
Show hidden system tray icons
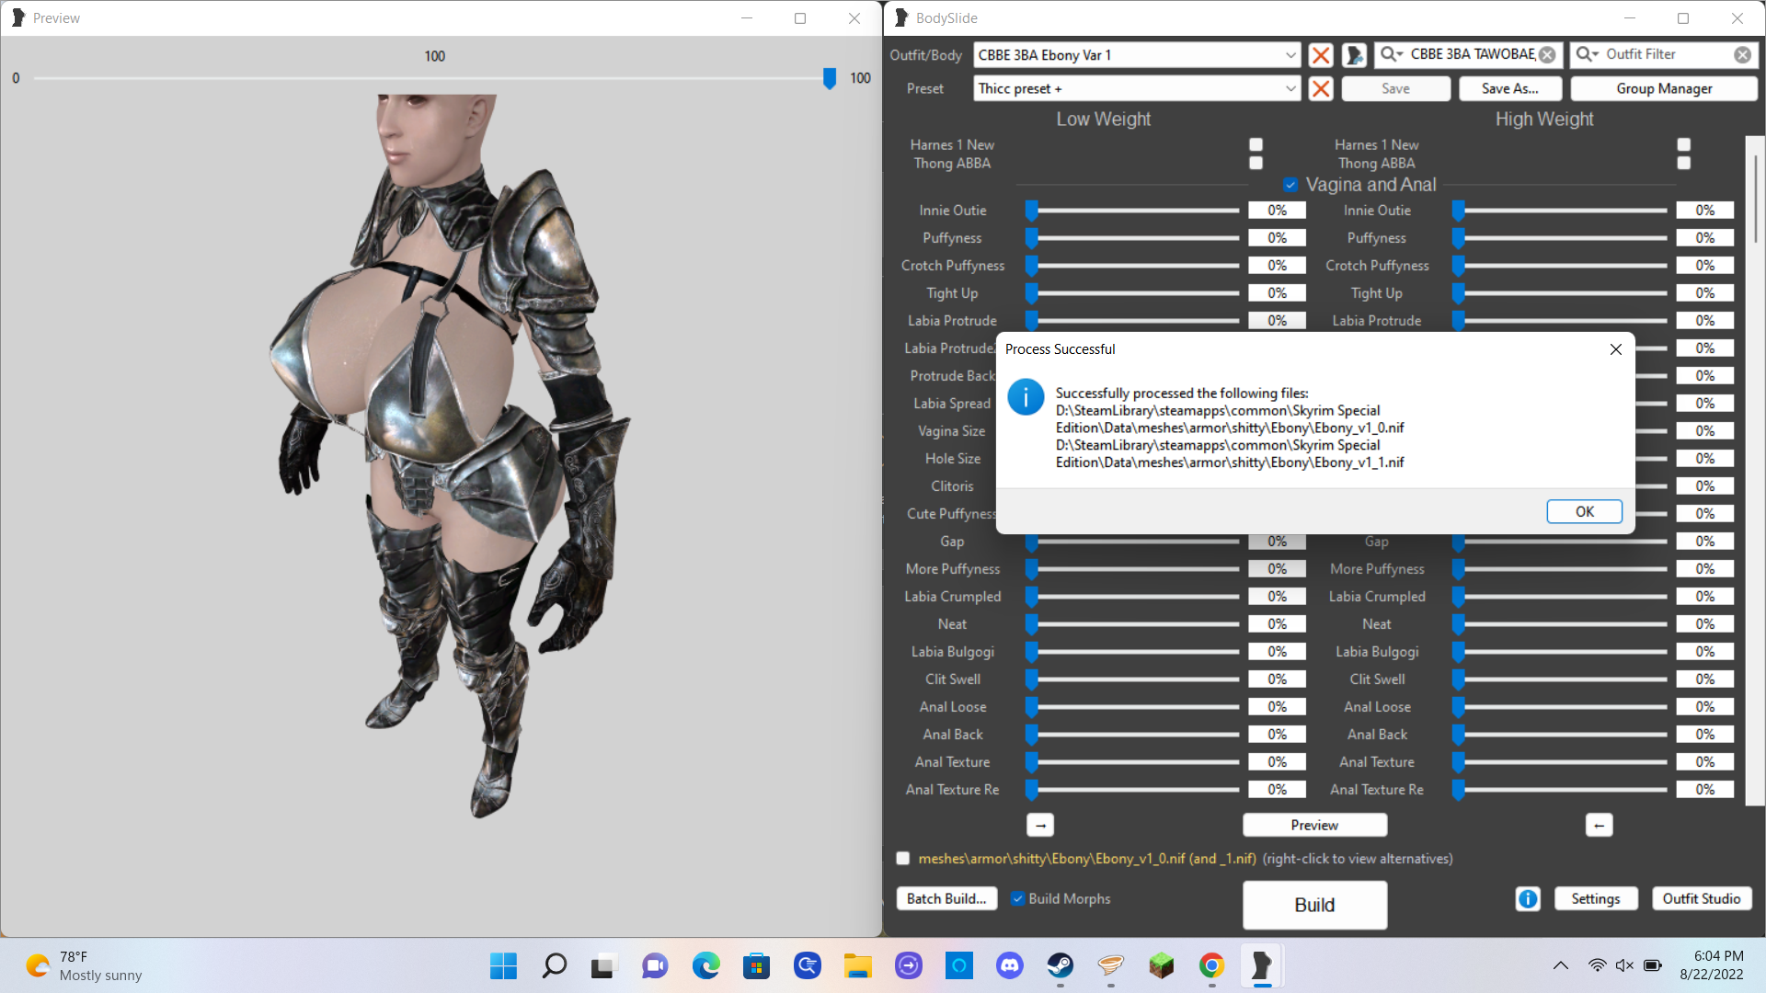(1561, 965)
